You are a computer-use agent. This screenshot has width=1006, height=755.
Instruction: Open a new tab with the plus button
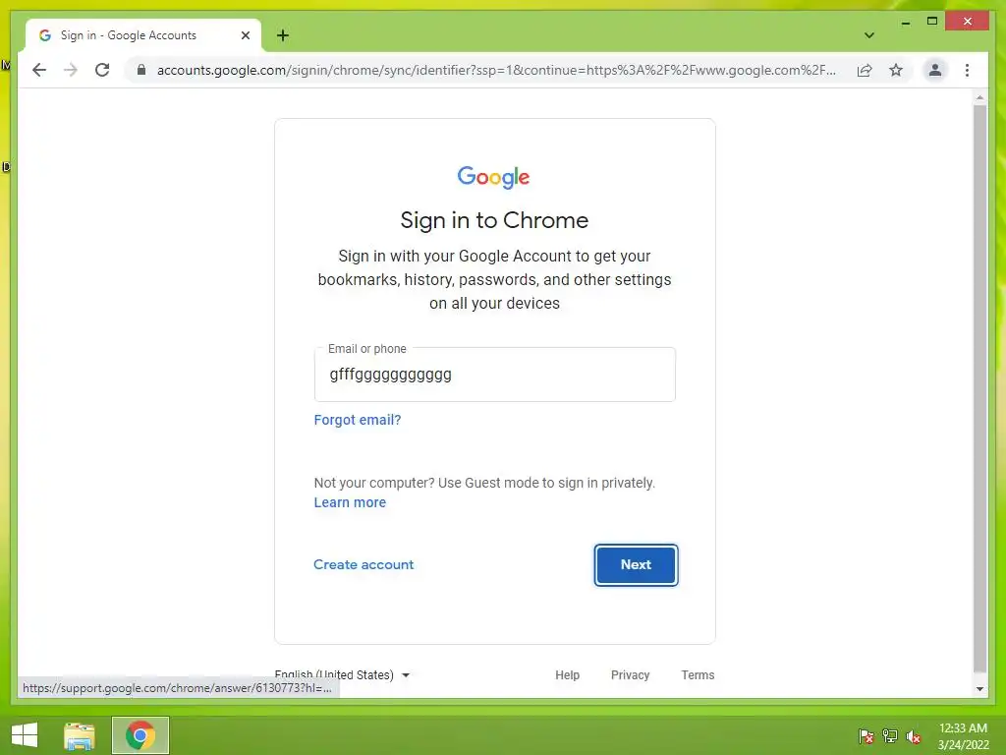(x=283, y=35)
